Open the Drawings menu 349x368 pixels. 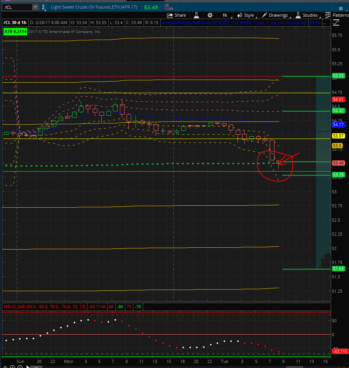tap(276, 15)
